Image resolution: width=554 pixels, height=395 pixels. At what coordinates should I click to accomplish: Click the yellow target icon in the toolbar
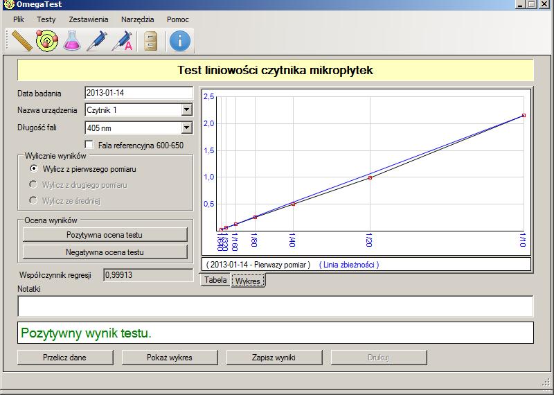pyautogui.click(x=47, y=41)
